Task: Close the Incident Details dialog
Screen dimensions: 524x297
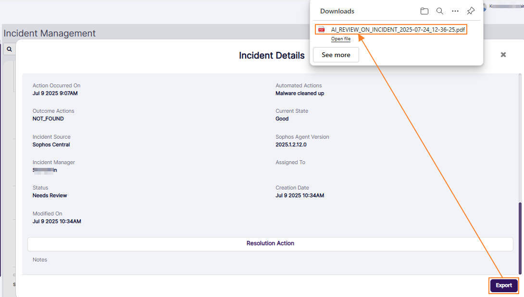Action: pyautogui.click(x=503, y=55)
